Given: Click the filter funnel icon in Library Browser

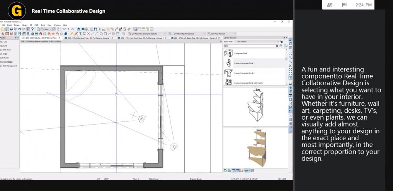Looking at the screenshot, I should pos(281,42).
